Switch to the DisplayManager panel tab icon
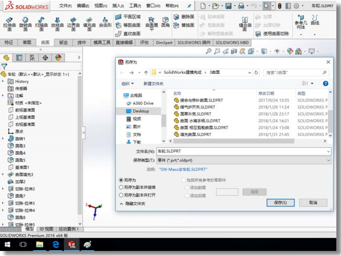This screenshot has height=256, width=341. [x=58, y=58]
